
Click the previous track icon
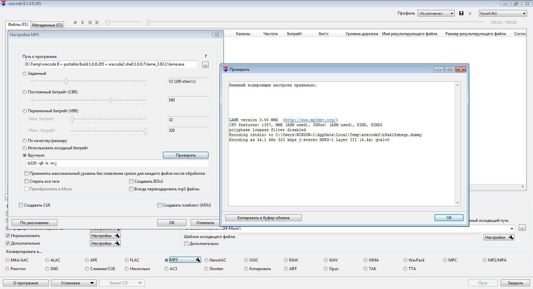pyautogui.click(x=90, y=23)
